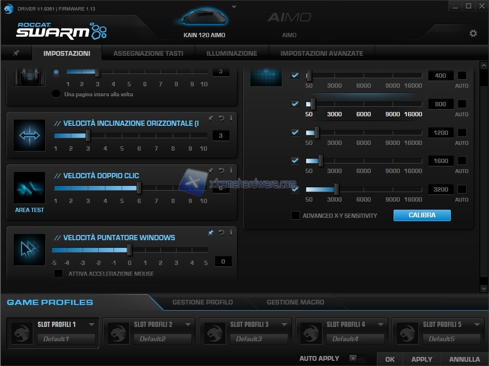Click the Apply button

click(422, 359)
